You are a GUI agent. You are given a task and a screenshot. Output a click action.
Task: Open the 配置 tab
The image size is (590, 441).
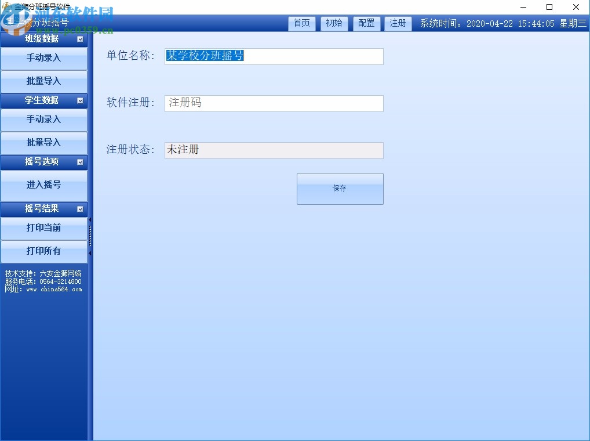click(366, 24)
